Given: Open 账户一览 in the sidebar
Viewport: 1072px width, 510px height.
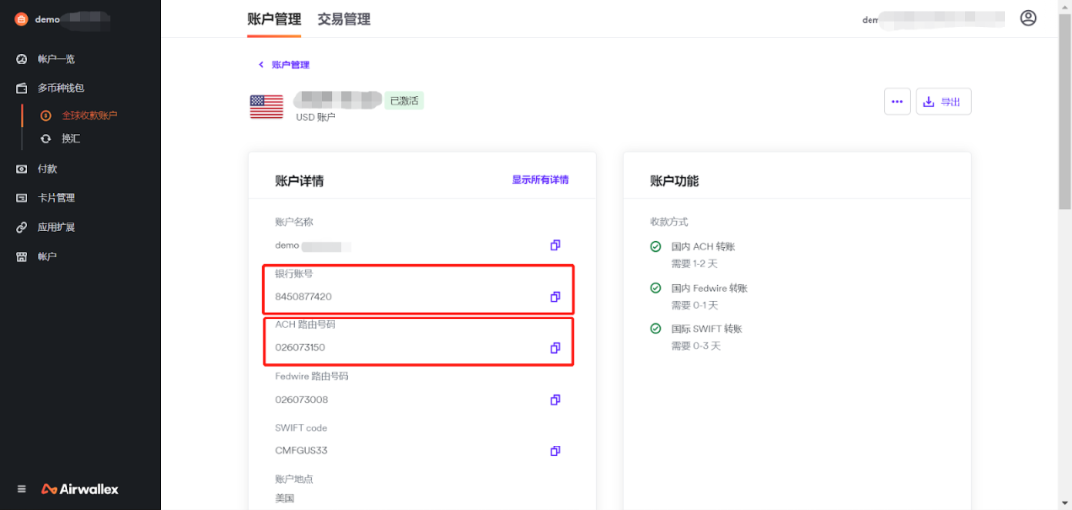Looking at the screenshot, I should (x=56, y=59).
